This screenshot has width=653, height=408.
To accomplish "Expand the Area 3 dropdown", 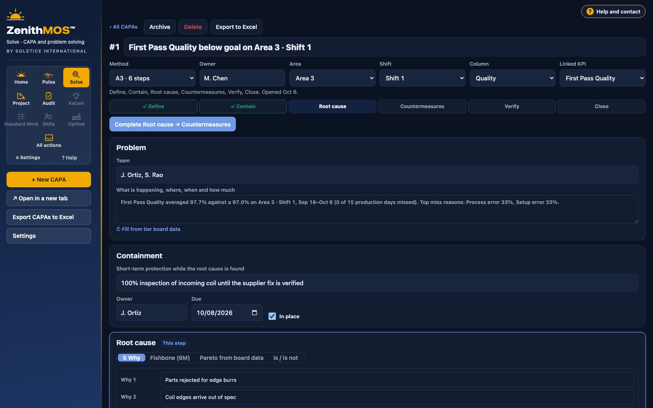I will (x=332, y=78).
